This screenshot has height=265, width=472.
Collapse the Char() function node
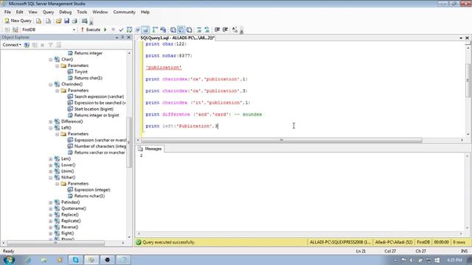coord(51,60)
